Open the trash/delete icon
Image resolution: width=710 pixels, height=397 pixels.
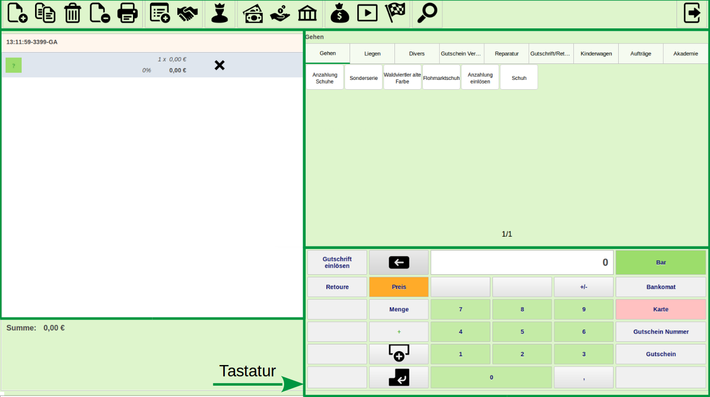pyautogui.click(x=72, y=13)
